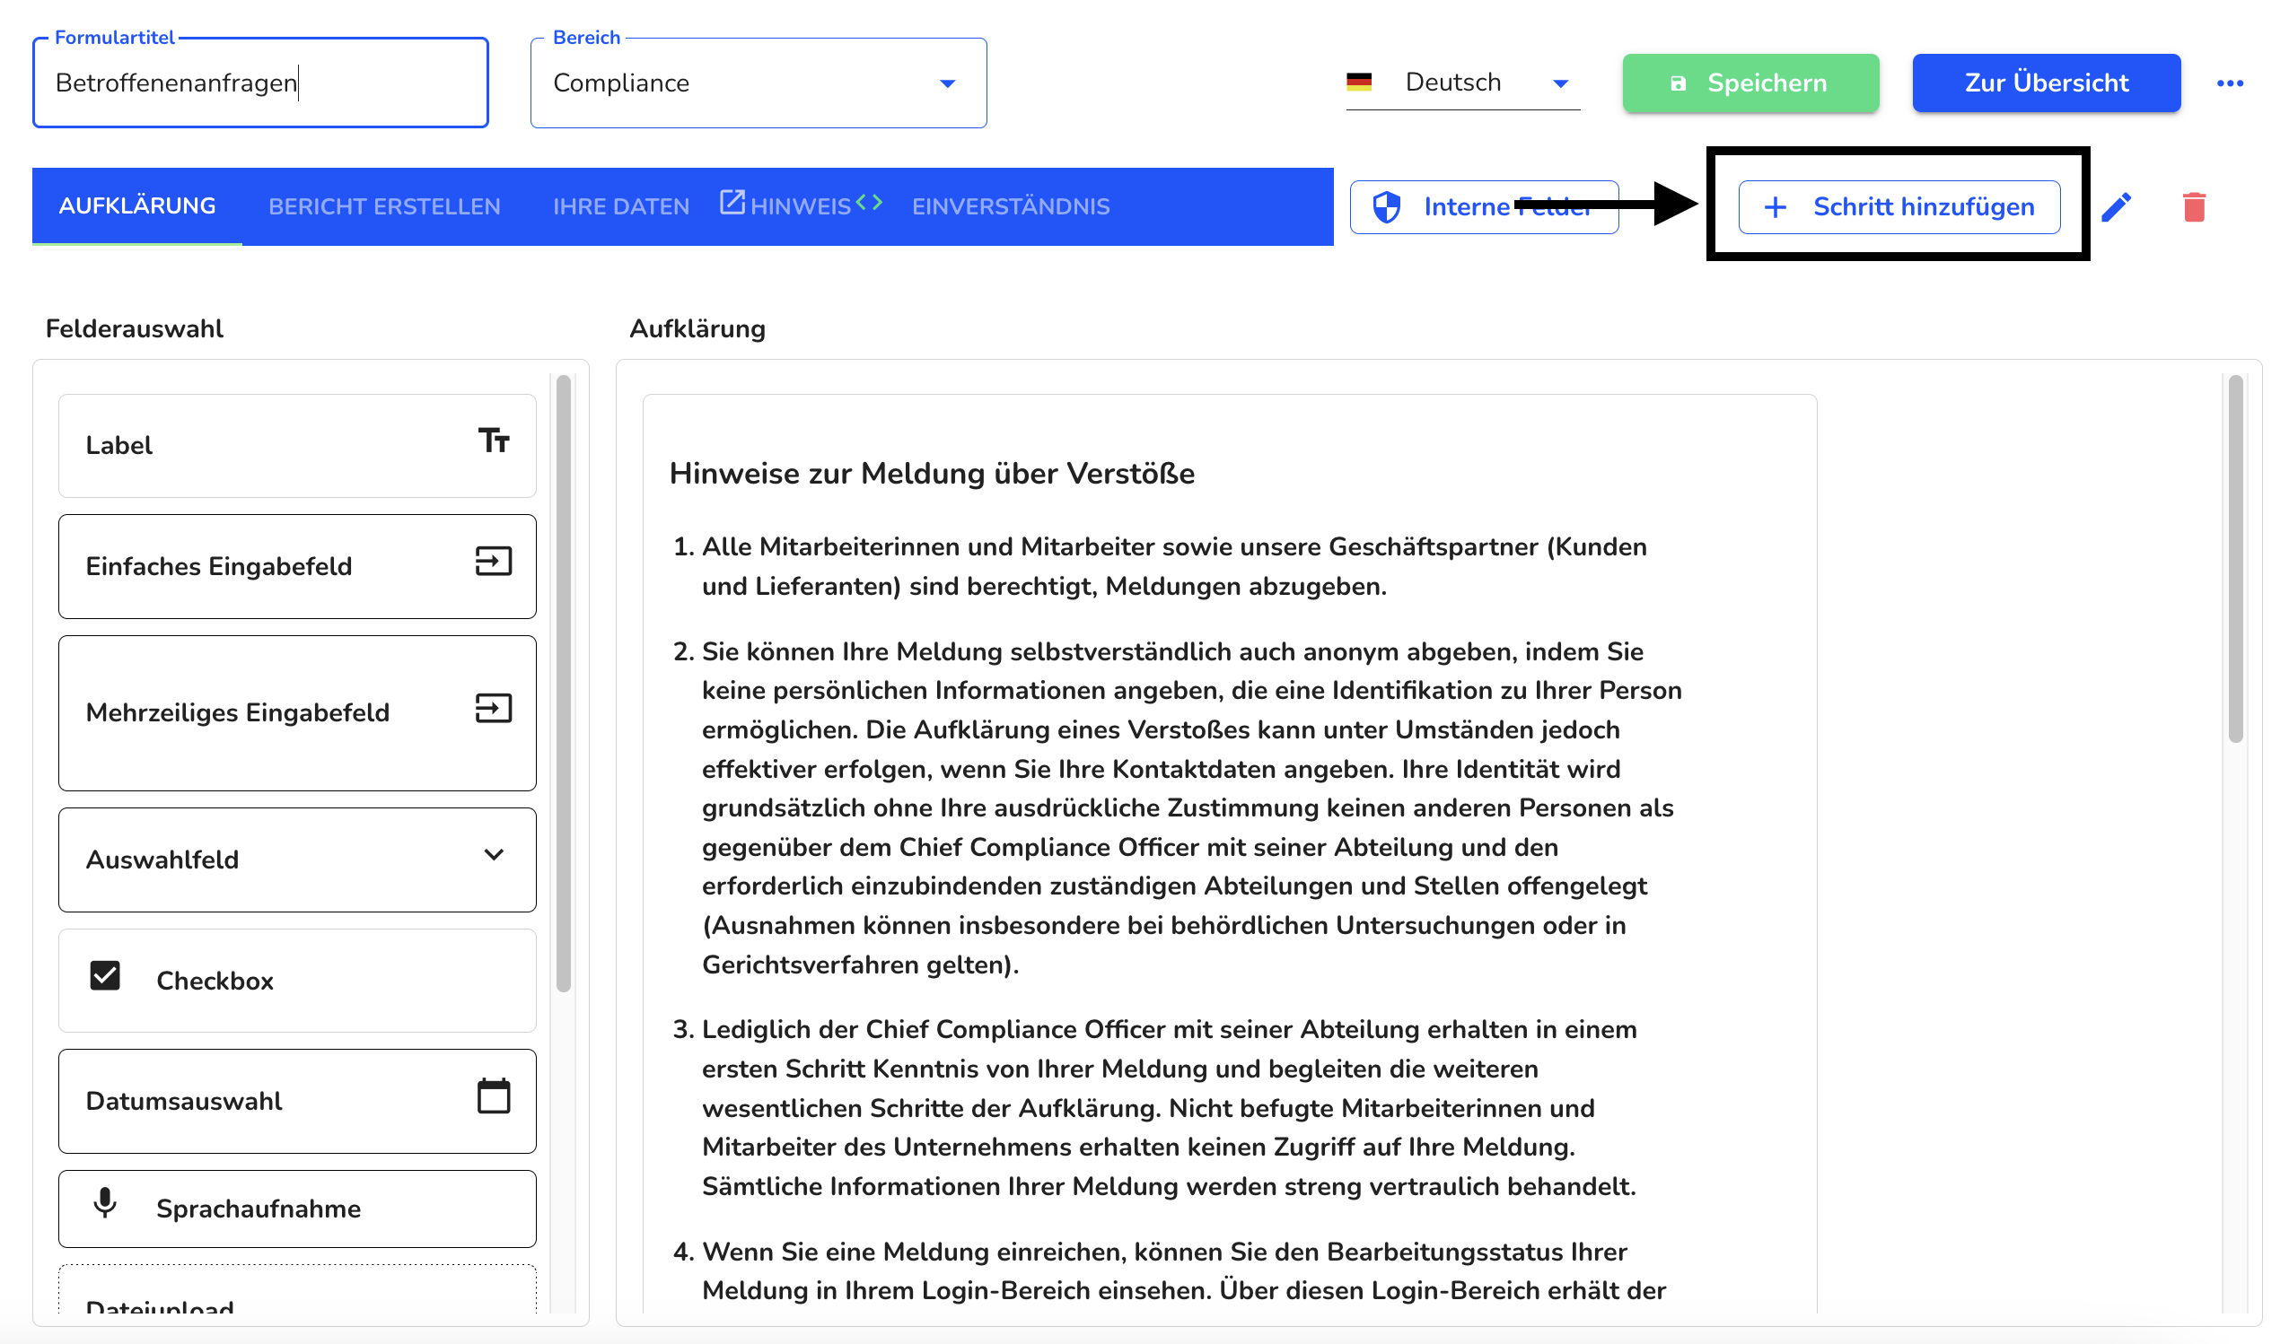Click the external link icon before HINWEIS

[732, 202]
